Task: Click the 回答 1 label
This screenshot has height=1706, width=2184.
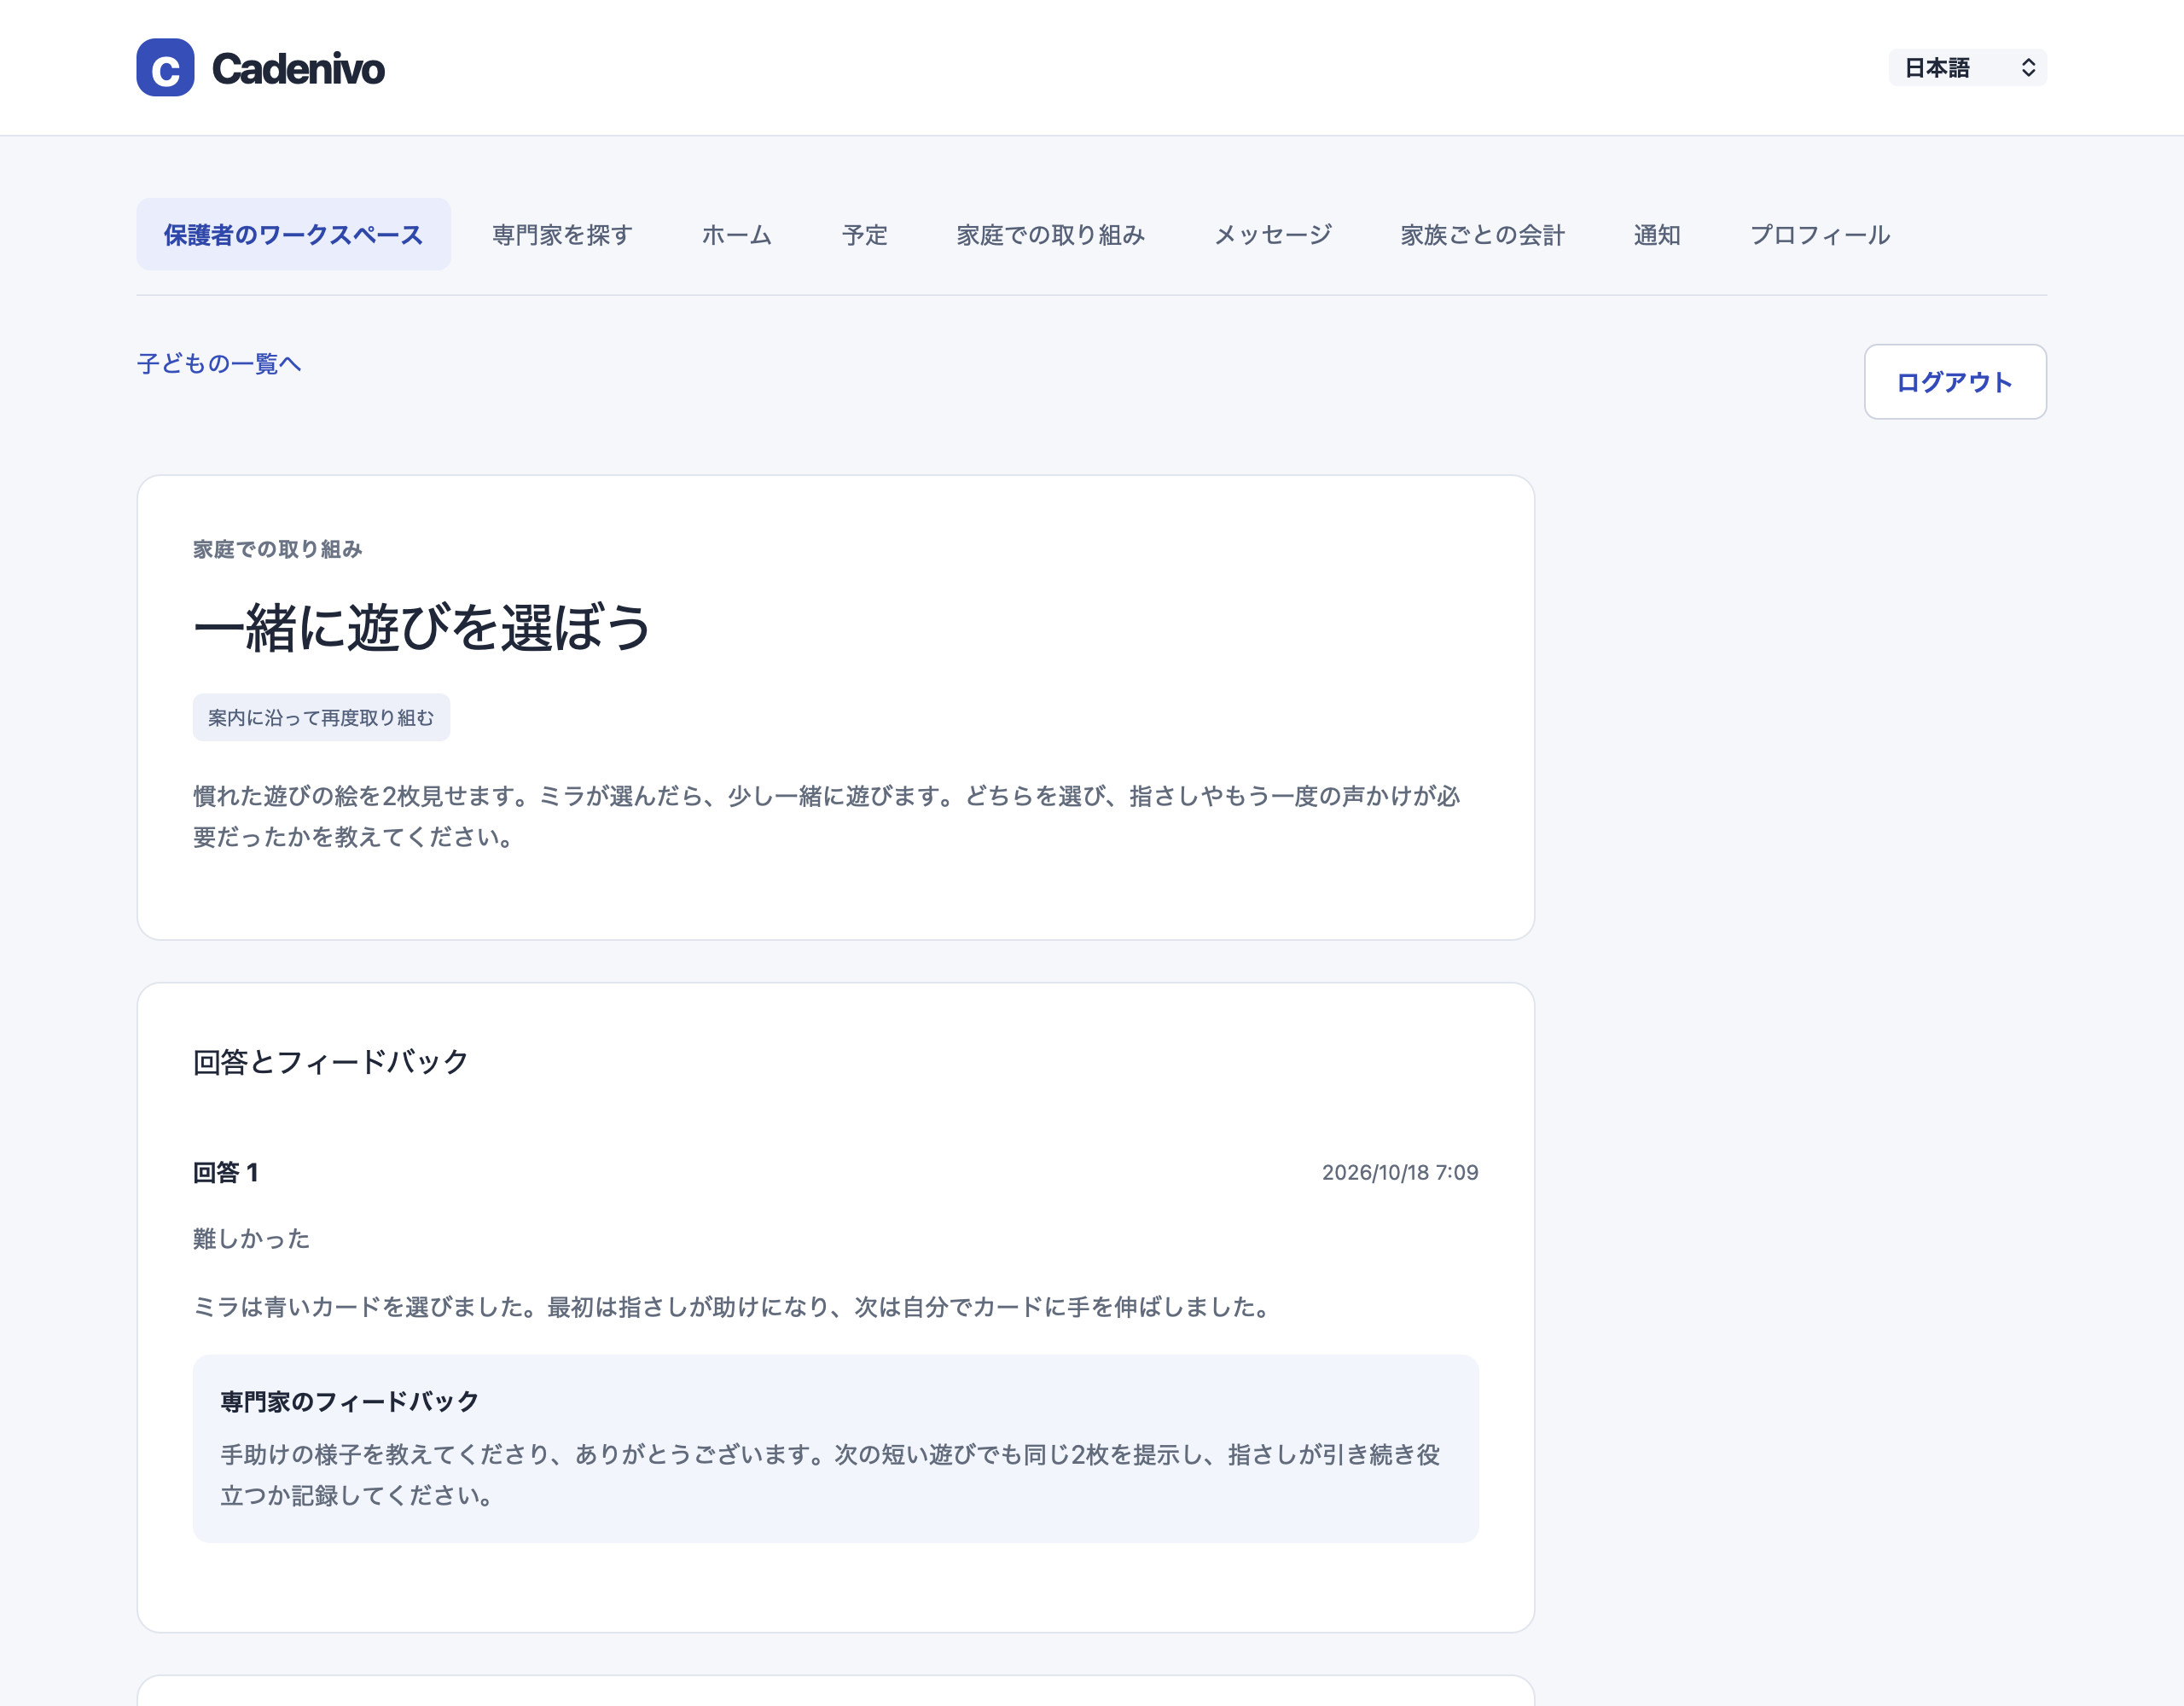Action: tap(226, 1173)
